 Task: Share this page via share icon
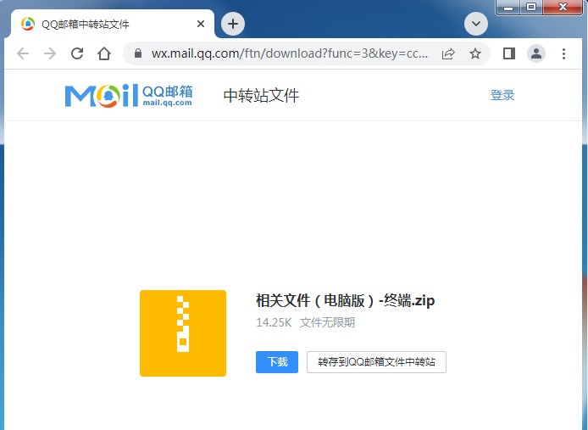448,53
